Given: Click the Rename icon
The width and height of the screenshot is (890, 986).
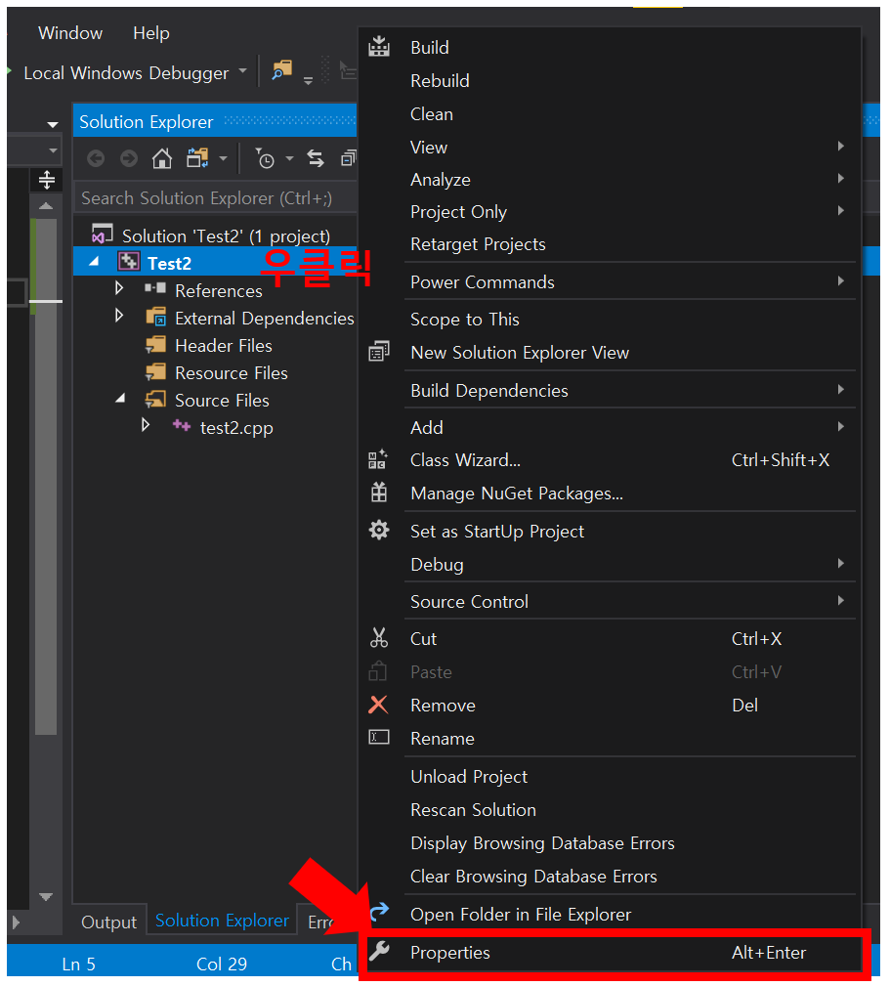Looking at the screenshot, I should 378,737.
